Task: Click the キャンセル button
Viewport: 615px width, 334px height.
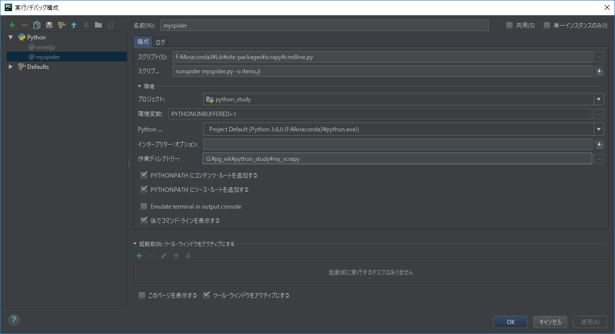Action: 550,322
